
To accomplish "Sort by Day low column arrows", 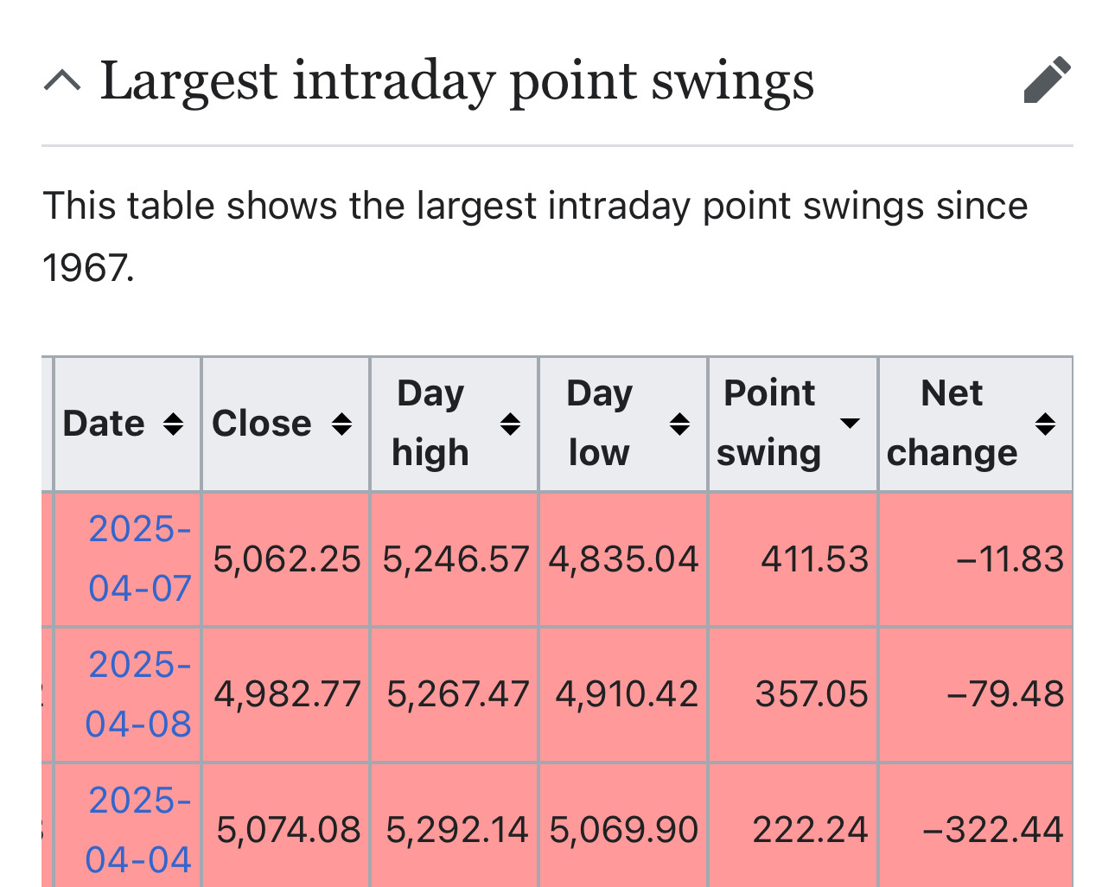I will [680, 424].
